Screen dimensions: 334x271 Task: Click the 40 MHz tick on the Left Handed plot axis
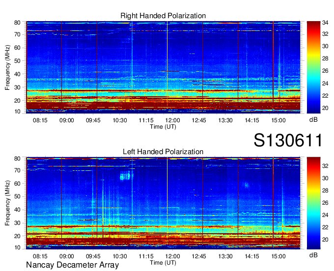coord(17,210)
